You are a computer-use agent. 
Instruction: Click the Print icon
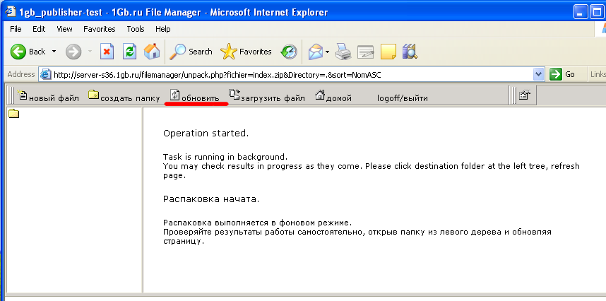pos(343,52)
